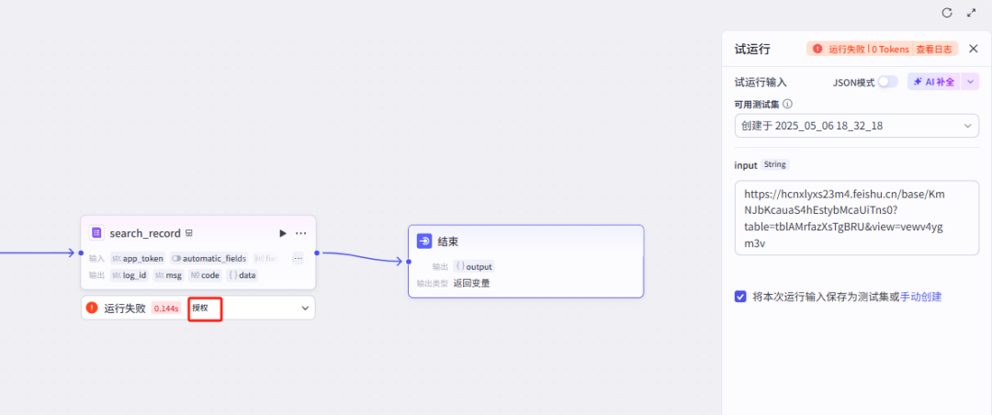
Task: Click into the input URL text field
Action: pyautogui.click(x=856, y=218)
